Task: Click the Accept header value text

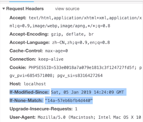Action: (x=76, y=22)
